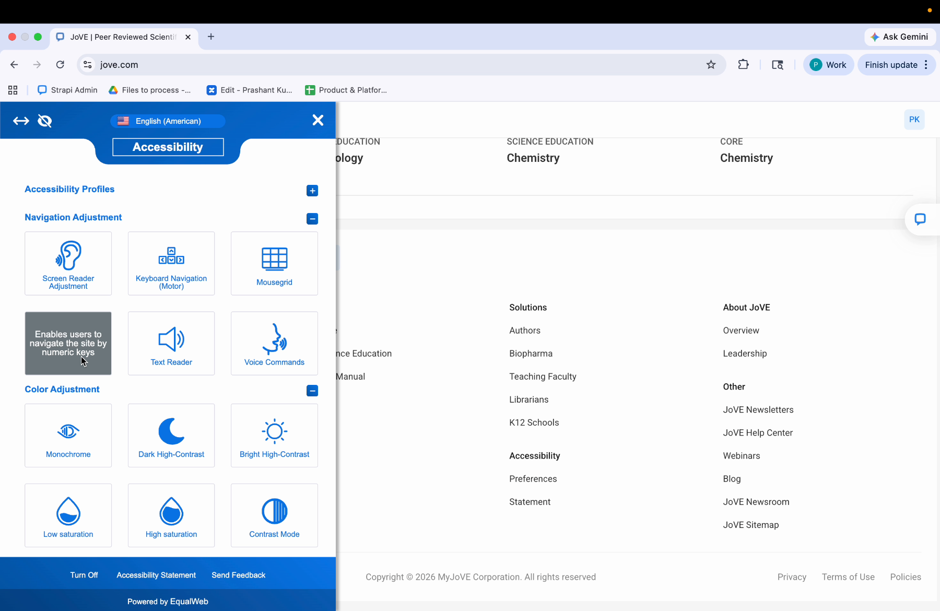
Task: Open accessibility Preferences link
Action: coord(533,479)
